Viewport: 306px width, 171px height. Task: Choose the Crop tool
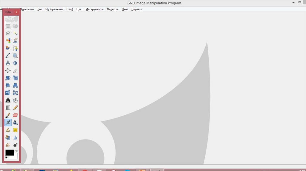[15, 71]
